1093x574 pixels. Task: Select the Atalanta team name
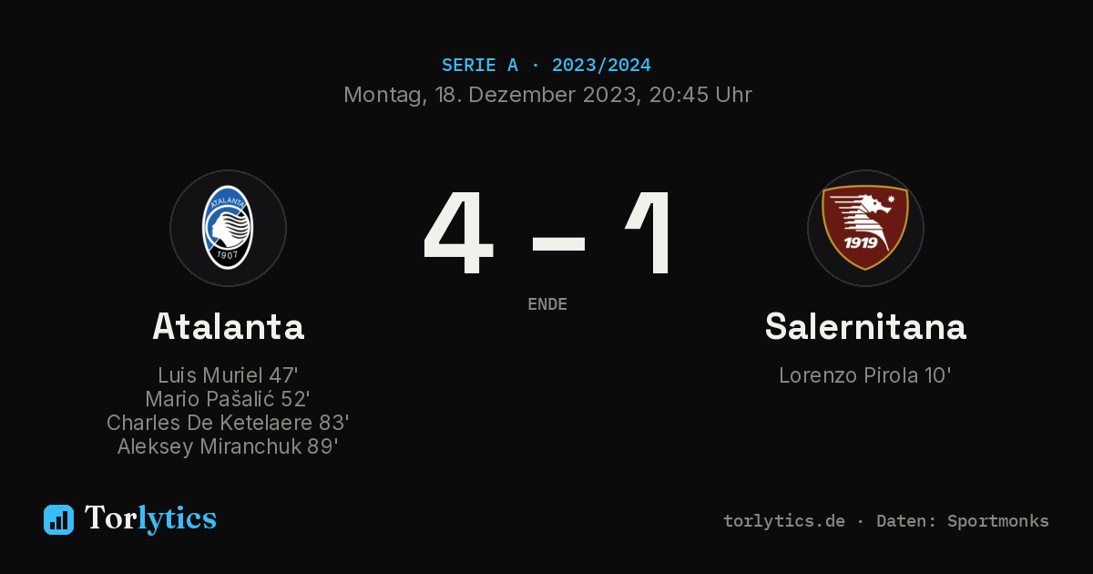click(x=229, y=326)
